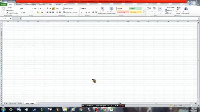Open the General number format dropdown
This screenshot has width=200, height=112.
click(96, 9)
